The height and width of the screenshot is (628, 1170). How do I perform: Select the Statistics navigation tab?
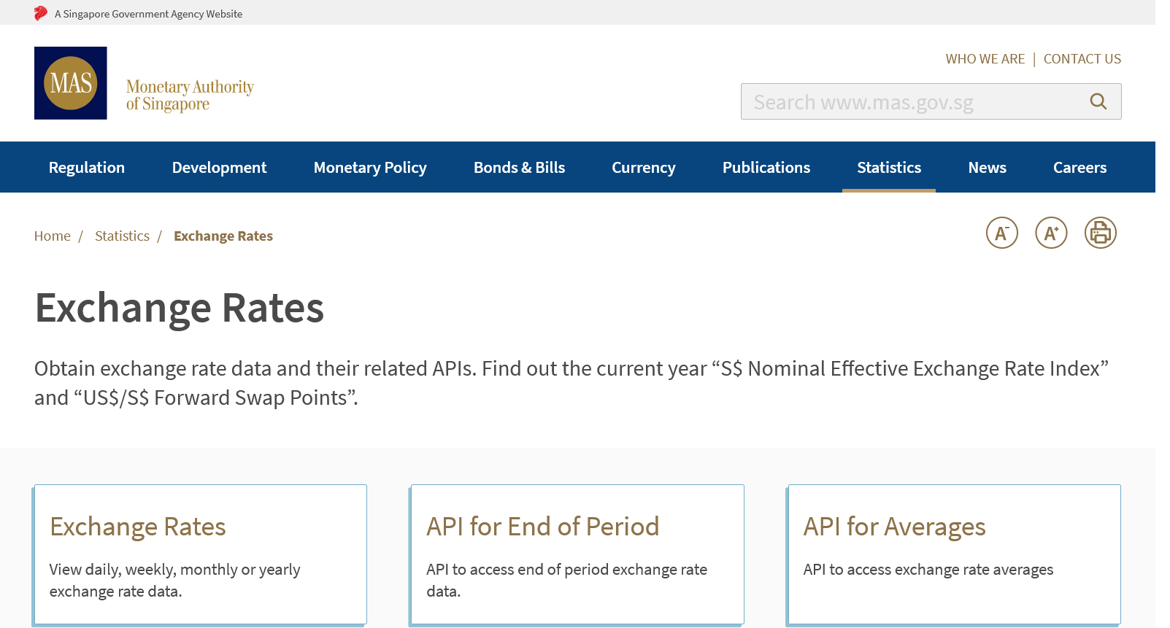(x=888, y=168)
